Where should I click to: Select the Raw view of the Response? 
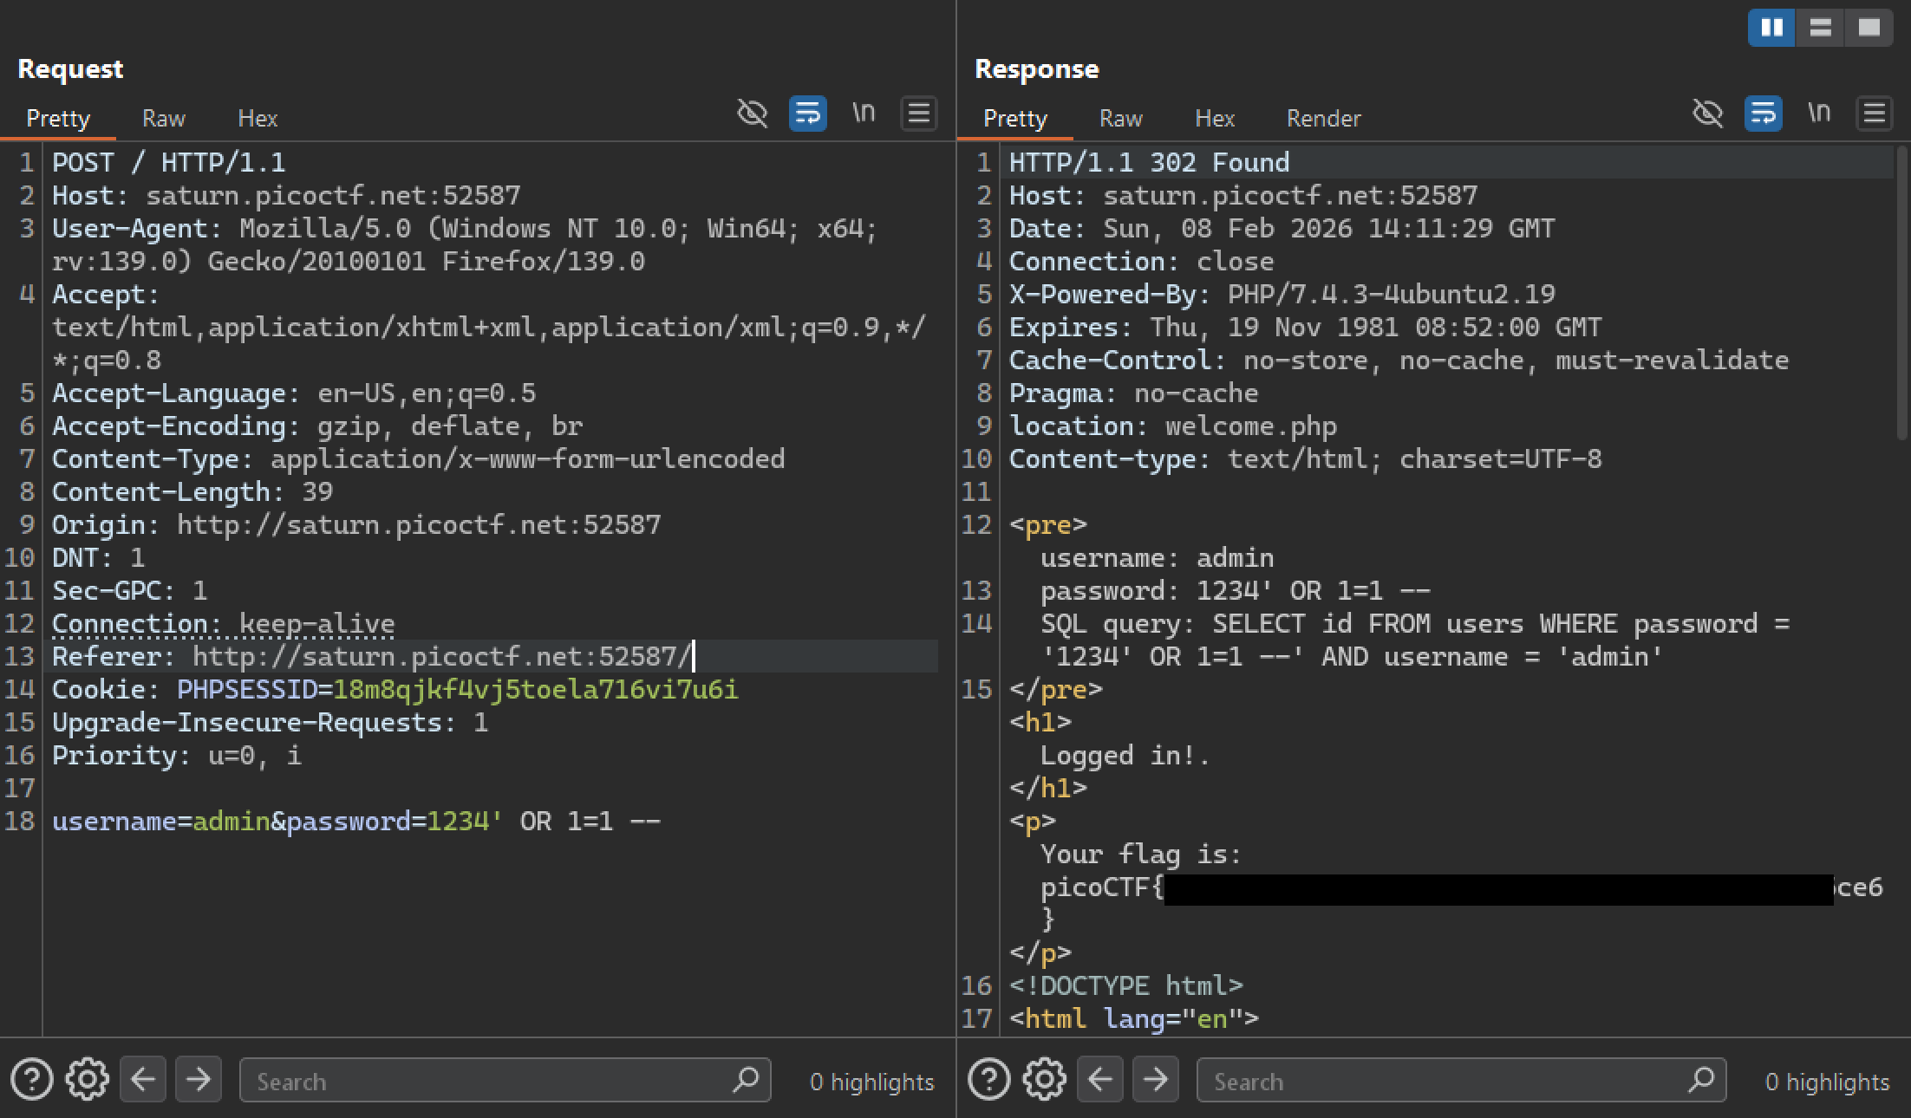(x=1120, y=118)
